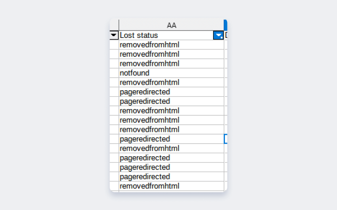Click the Lost status header cell
Screen dimensions: 337x210
(166, 36)
